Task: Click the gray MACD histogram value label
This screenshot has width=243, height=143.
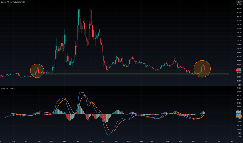Action: 239,112
